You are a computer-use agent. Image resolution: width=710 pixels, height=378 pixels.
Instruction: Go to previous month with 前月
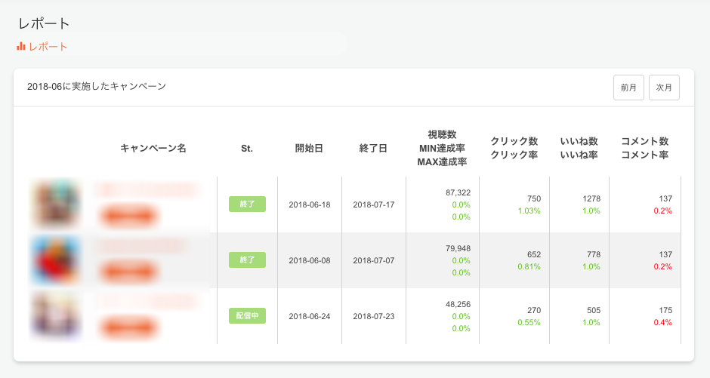point(628,88)
